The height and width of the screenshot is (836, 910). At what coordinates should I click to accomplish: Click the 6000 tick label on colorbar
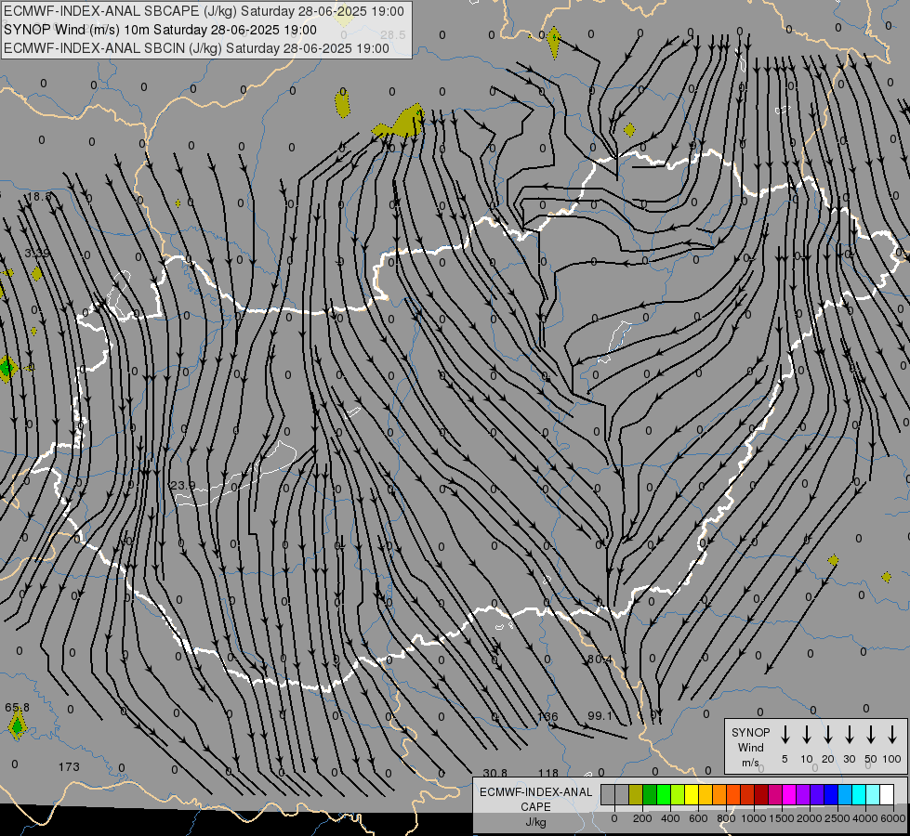tap(894, 818)
